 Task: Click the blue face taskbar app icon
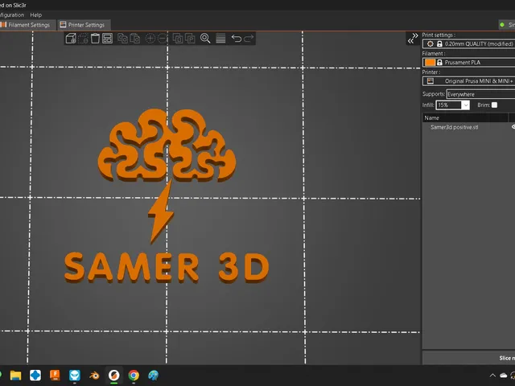[x=75, y=376]
